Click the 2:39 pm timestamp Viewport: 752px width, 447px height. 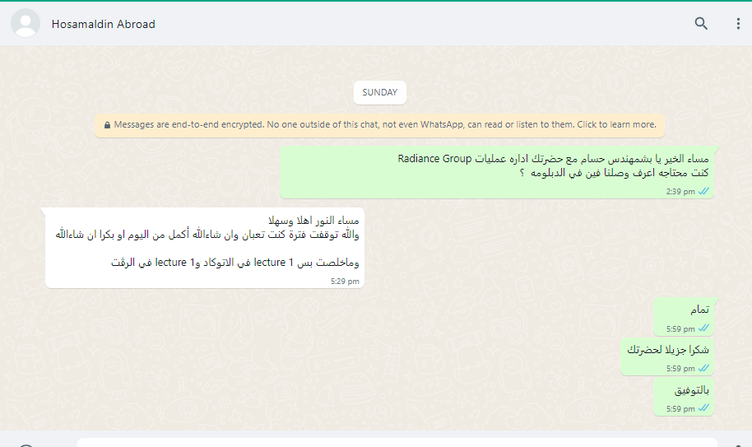tap(680, 191)
